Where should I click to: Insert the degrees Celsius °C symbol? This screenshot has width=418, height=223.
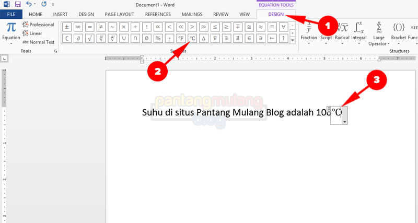coord(192,38)
